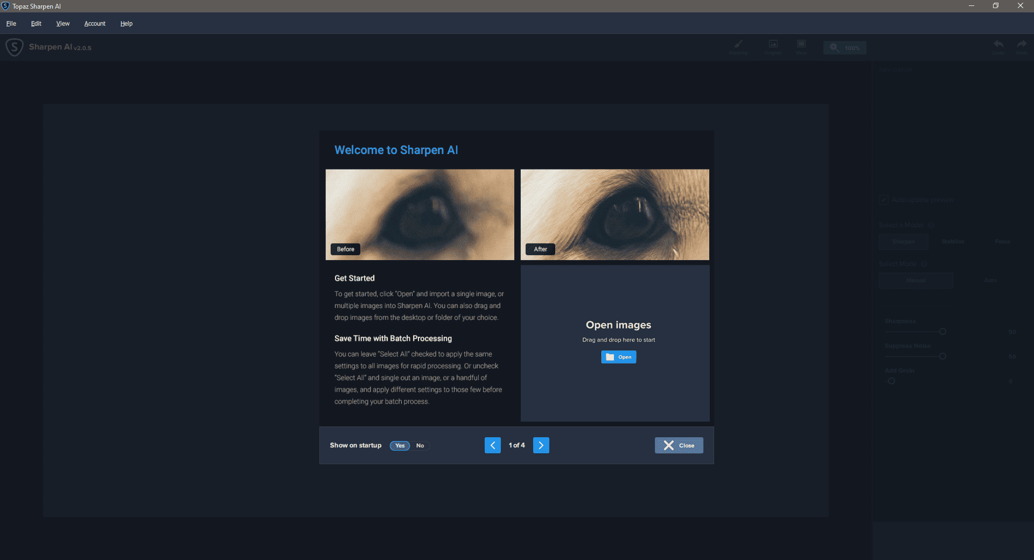1034x560 pixels.
Task: Click the Open images heading
Action: (619, 325)
